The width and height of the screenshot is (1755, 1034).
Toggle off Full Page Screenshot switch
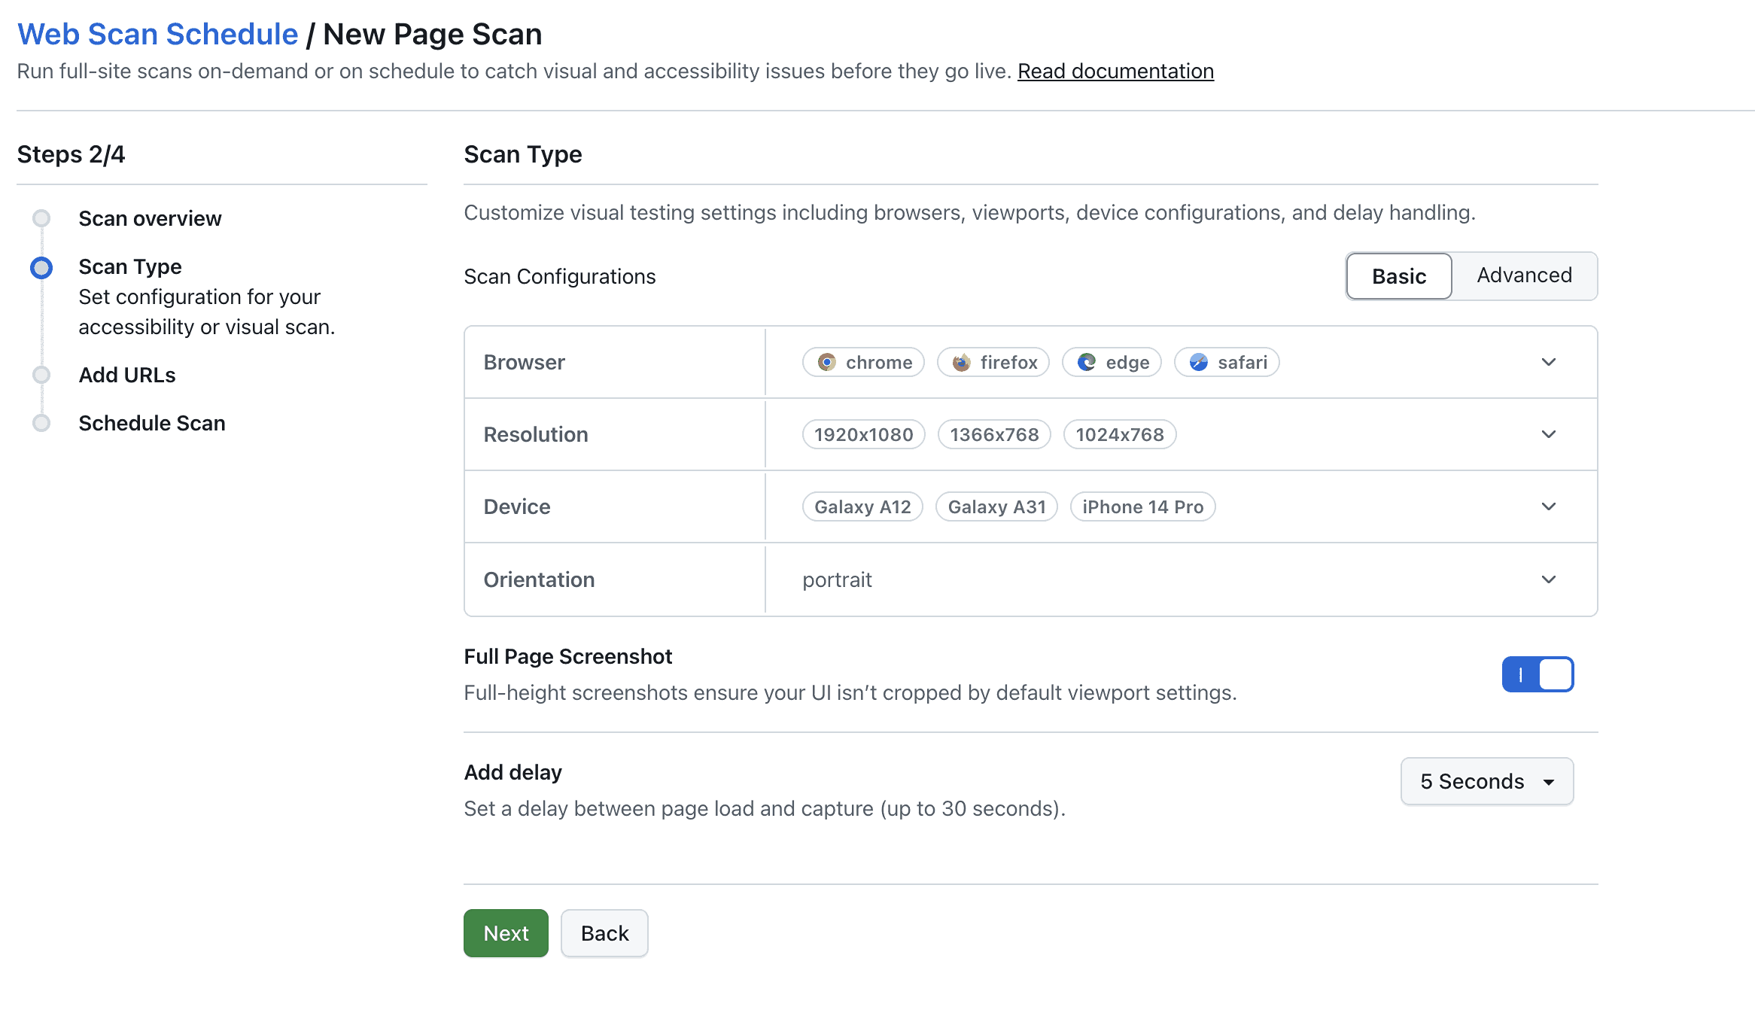1537,674
